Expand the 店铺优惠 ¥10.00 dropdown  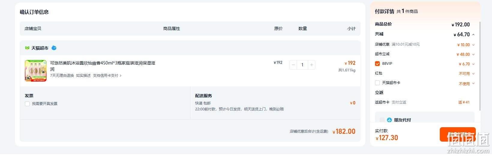click(x=473, y=45)
